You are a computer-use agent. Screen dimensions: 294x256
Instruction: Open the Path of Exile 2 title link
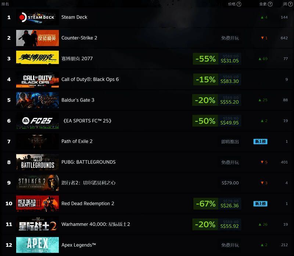pyautogui.click(x=77, y=141)
